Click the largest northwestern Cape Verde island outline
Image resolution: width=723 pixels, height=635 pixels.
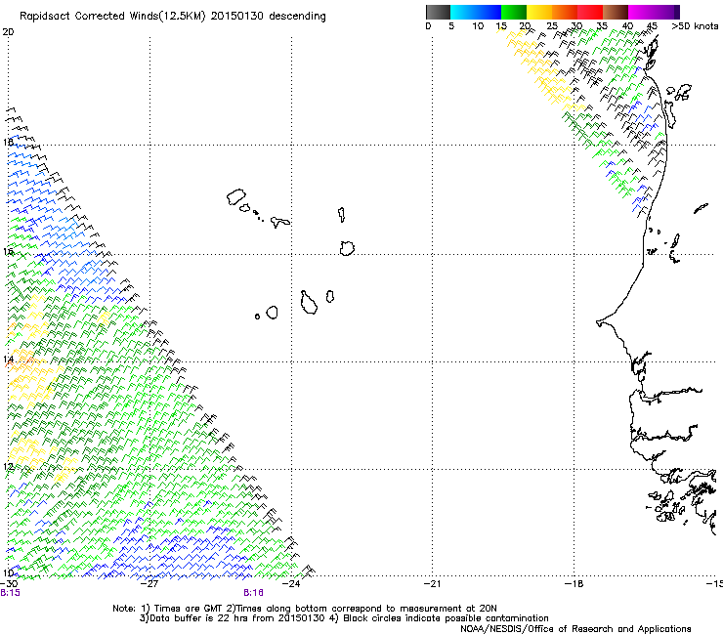236,197
